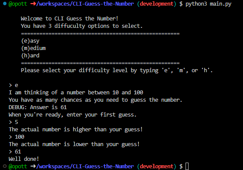Image resolution: width=243 pixels, height=170 pixels.
Task: Click the (m)edium difficulty option line
Action: tap(34, 48)
